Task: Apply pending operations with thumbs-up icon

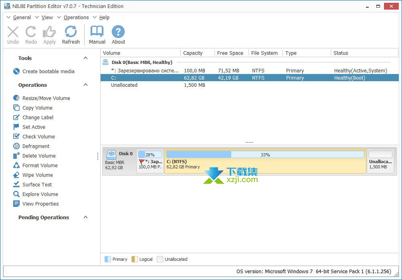Action: point(49,32)
